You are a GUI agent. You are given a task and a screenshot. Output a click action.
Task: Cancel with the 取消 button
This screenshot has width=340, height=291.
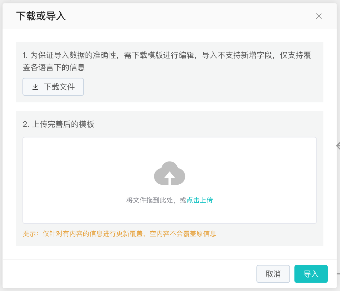(x=273, y=274)
